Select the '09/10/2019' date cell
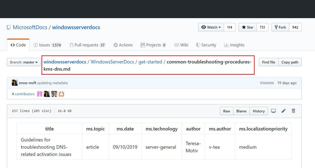The height and width of the screenshot is (168, 315). pyautogui.click(x=125, y=147)
